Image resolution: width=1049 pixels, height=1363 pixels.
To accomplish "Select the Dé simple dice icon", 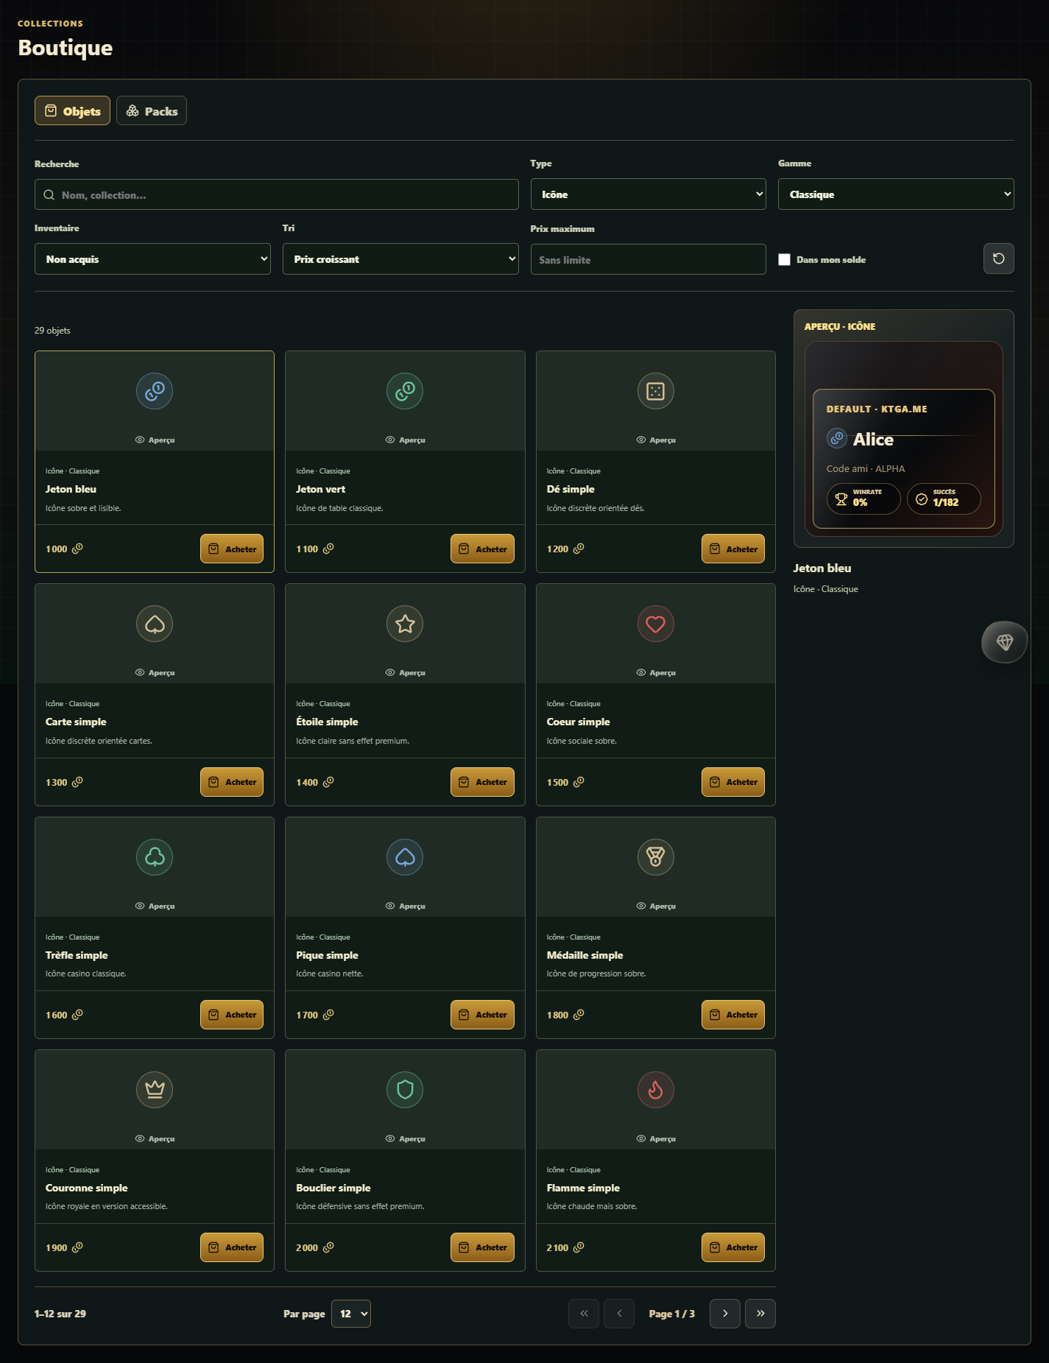I will (x=655, y=391).
